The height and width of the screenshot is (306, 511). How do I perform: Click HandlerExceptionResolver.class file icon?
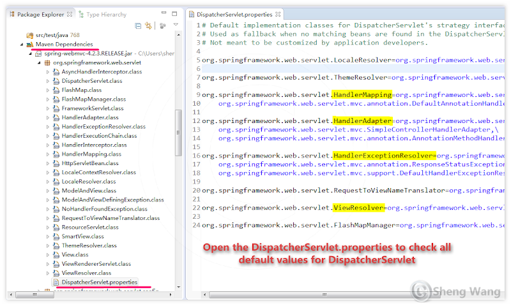click(x=56, y=126)
